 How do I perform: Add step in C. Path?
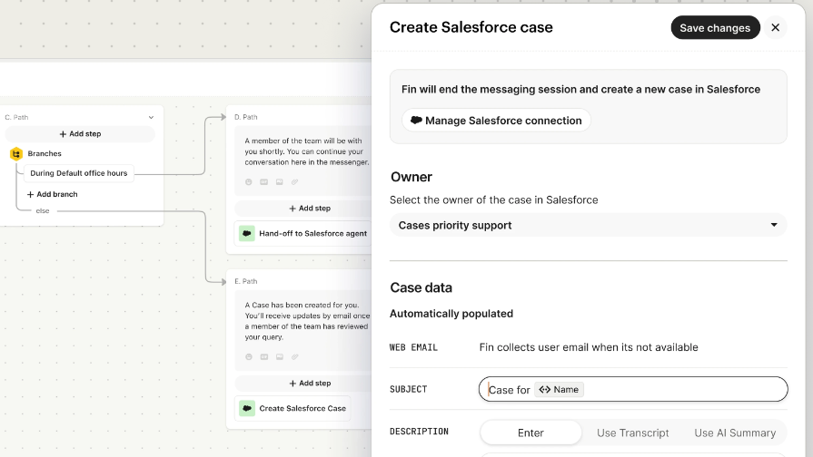tap(80, 134)
